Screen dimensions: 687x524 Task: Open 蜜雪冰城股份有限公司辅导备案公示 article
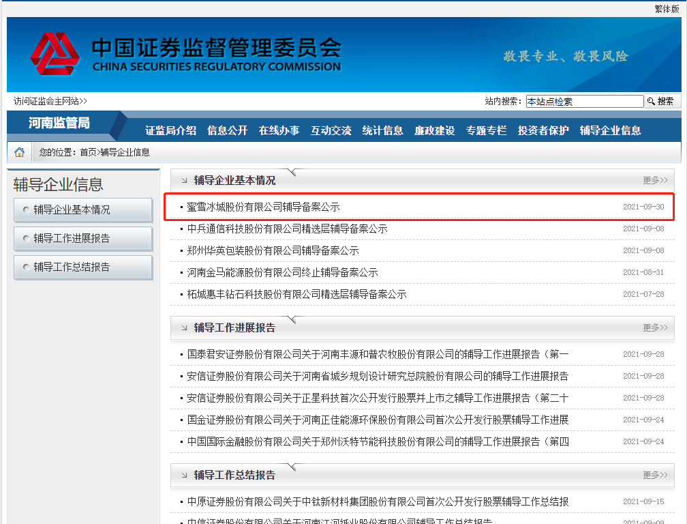263,207
